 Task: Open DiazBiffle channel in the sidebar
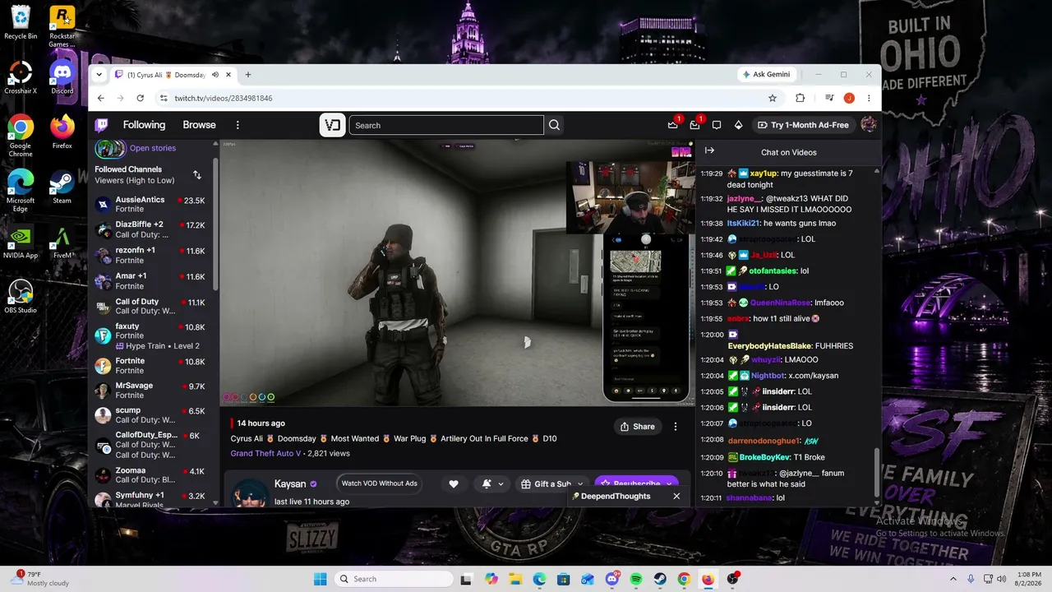point(151,229)
